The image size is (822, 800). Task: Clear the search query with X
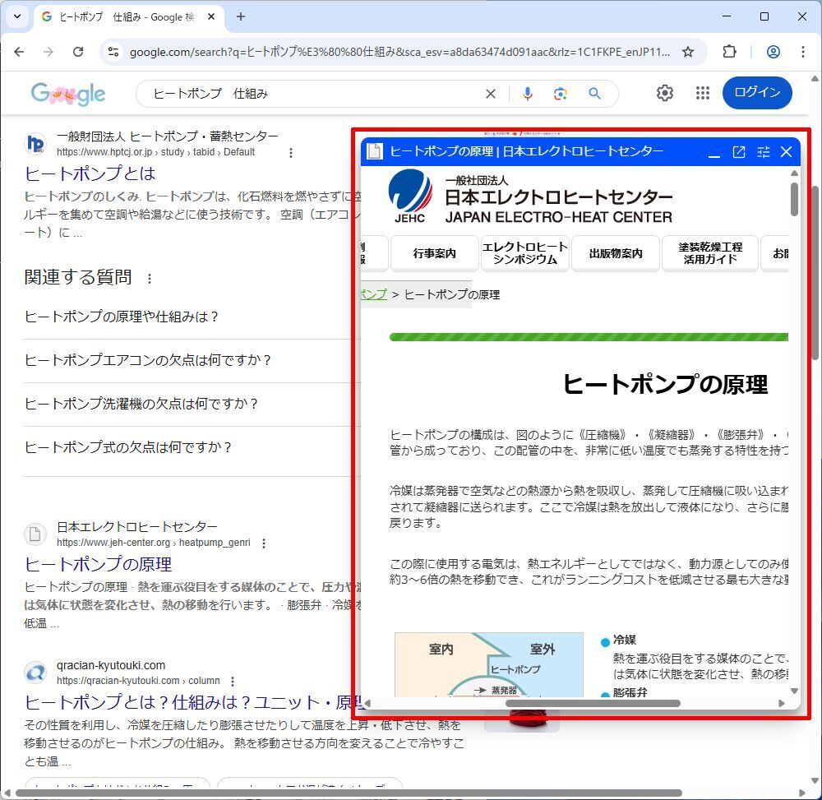tap(491, 94)
